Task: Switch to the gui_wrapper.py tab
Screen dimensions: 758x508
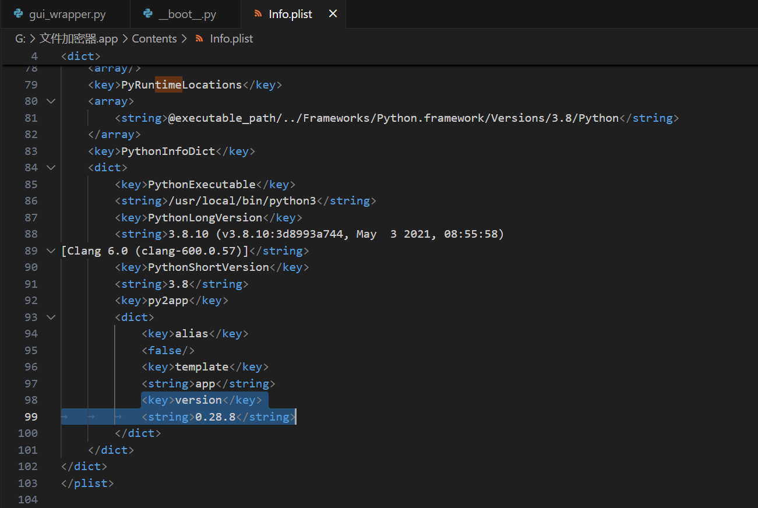Action: (67, 14)
